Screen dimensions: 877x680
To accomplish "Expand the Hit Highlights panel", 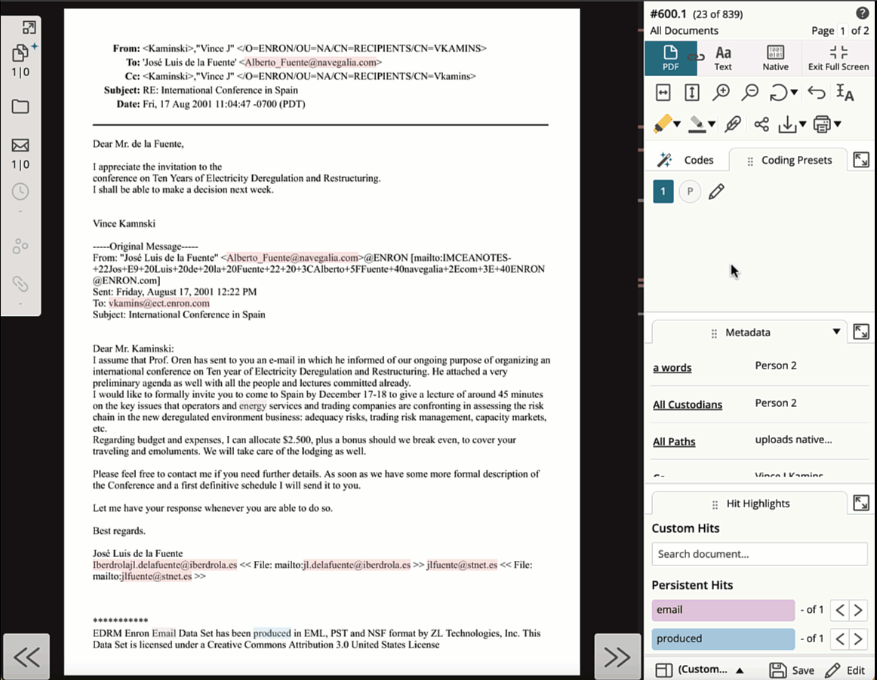I will pyautogui.click(x=861, y=503).
